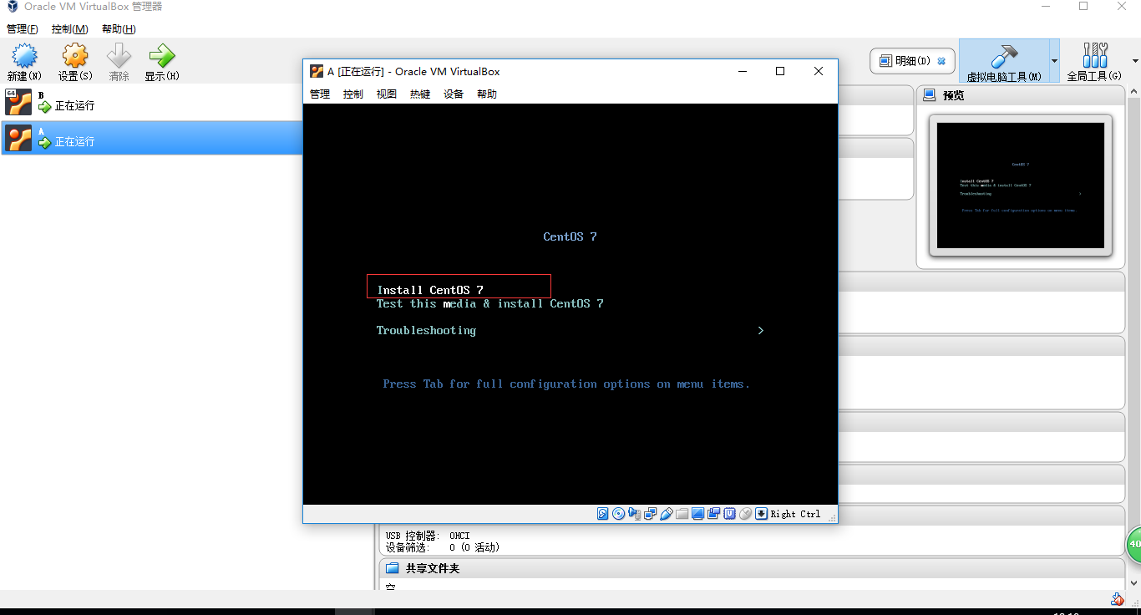Click the details pane scroll-up arrow
This screenshot has height=615, width=1141.
click(x=1134, y=92)
